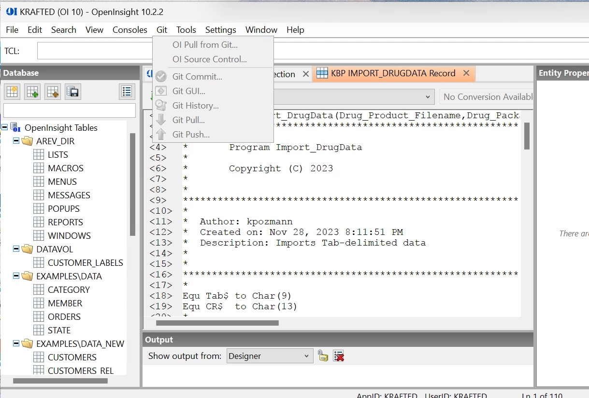Click the DATAVOL folder icon
The width and height of the screenshot is (589, 398).
pos(27,249)
